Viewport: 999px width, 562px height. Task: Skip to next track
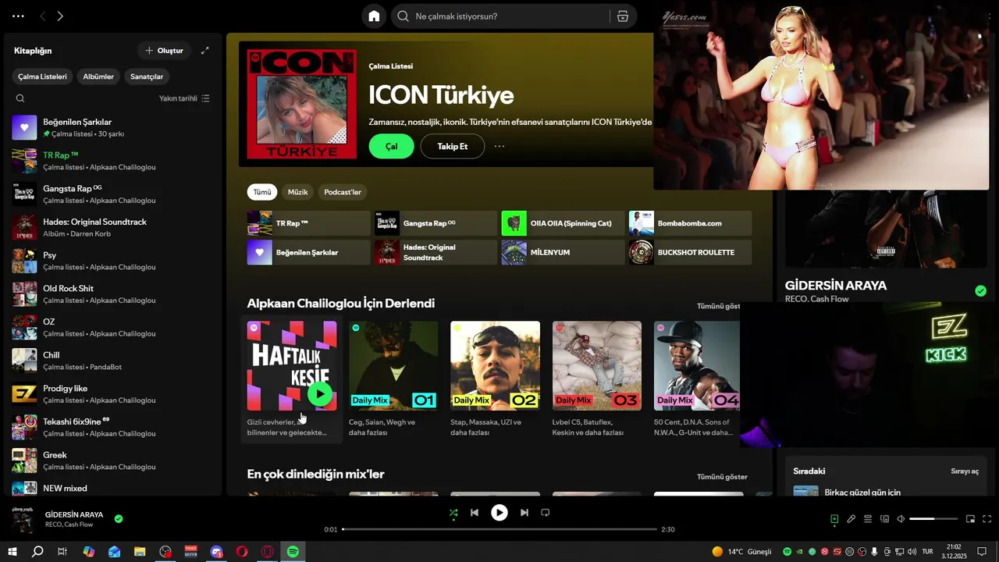(524, 513)
